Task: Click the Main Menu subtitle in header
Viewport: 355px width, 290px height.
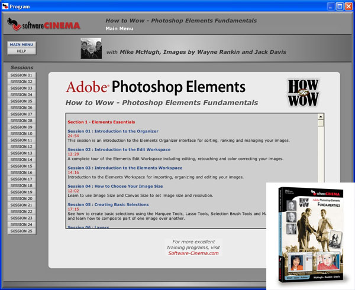Action: [x=120, y=29]
